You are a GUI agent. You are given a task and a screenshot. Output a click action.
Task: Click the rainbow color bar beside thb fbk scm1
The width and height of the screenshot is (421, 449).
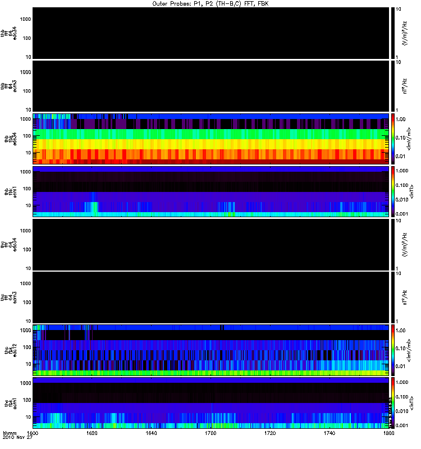(392, 191)
